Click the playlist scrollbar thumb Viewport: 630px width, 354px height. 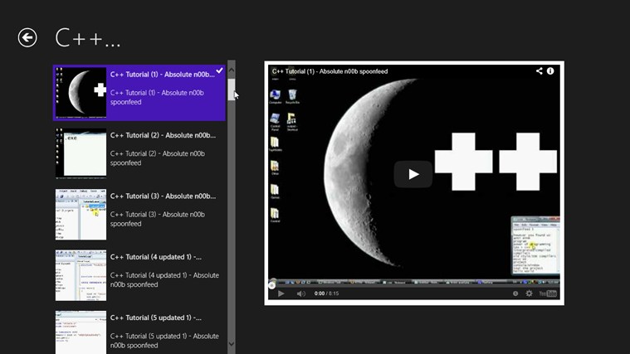click(232, 90)
